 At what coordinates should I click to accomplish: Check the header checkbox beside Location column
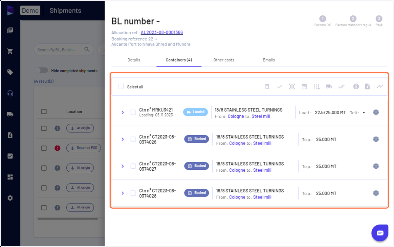coord(44,112)
